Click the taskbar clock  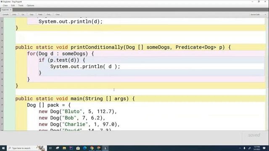click(x=257, y=148)
